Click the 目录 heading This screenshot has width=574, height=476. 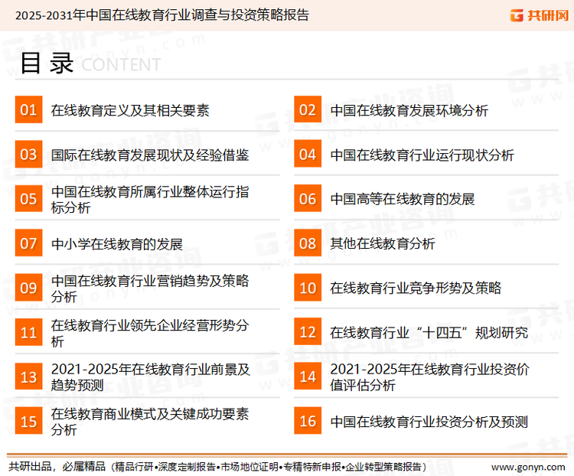pos(47,64)
